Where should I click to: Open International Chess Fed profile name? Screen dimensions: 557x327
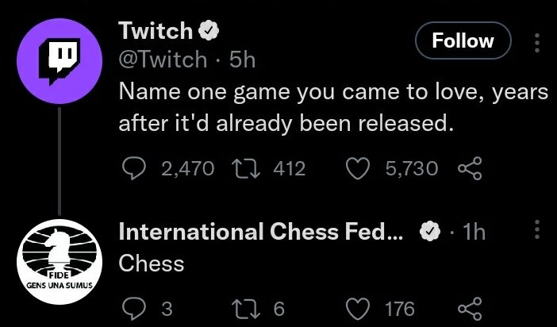[x=261, y=232]
